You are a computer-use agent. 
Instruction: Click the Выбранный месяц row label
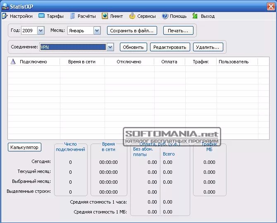tap(31, 181)
